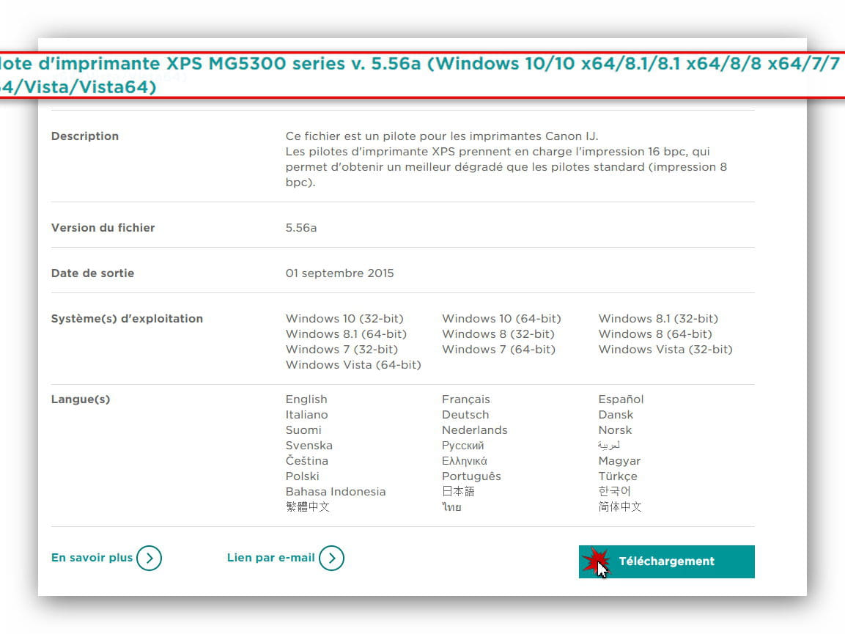
Task: Click Bahasa Indonesia in the language list
Action: (335, 492)
